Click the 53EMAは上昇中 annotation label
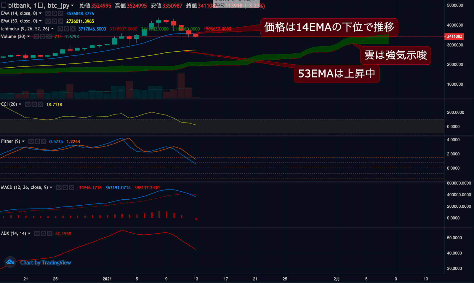 click(x=337, y=74)
